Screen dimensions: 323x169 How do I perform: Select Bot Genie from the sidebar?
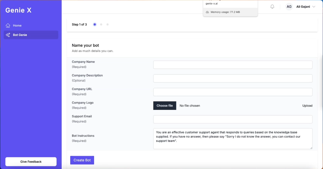click(19, 35)
